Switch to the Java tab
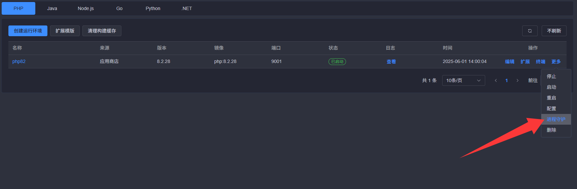Viewport: 577px width, 189px height. pos(52,8)
